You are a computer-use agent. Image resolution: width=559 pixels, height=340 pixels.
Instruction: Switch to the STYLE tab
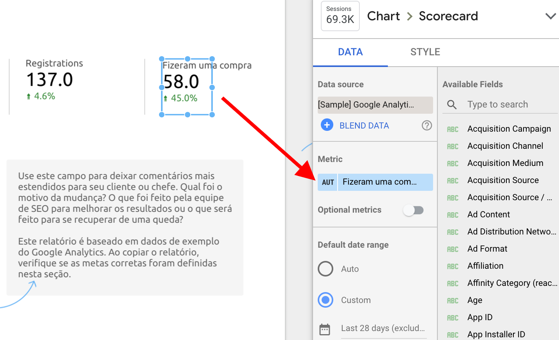pyautogui.click(x=425, y=51)
